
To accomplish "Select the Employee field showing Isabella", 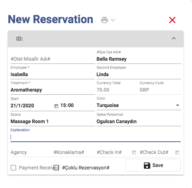I will pos(53,74).
